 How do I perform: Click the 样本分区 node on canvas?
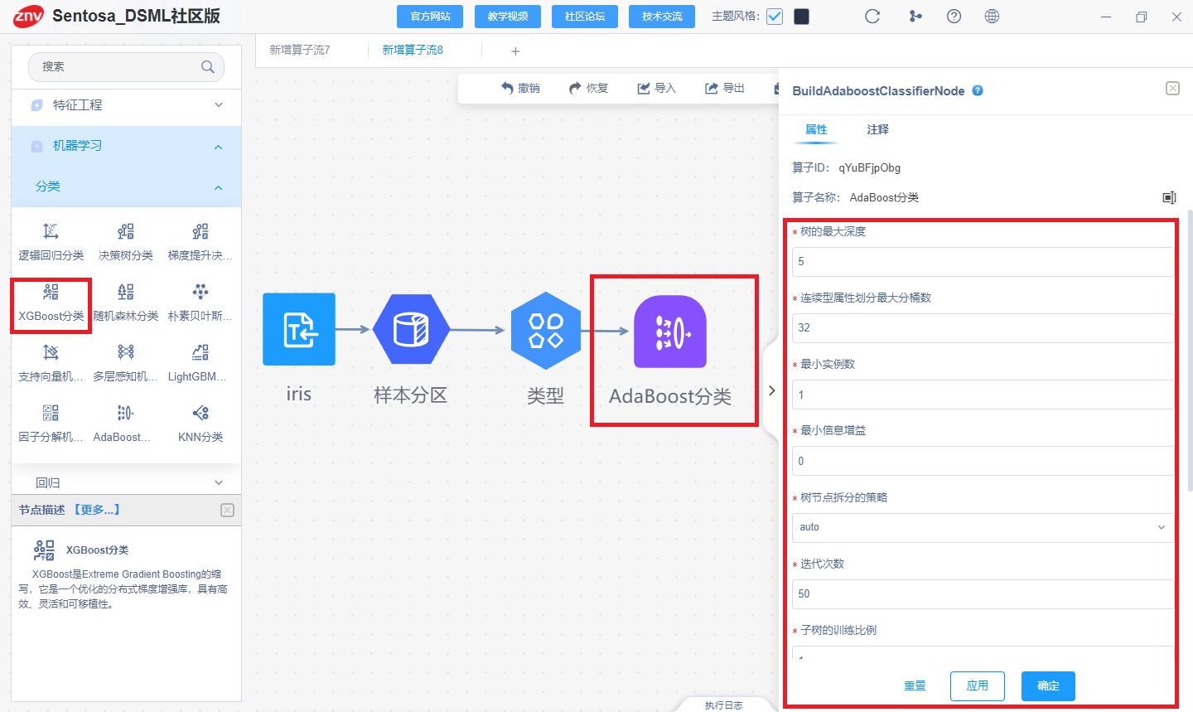(x=411, y=330)
